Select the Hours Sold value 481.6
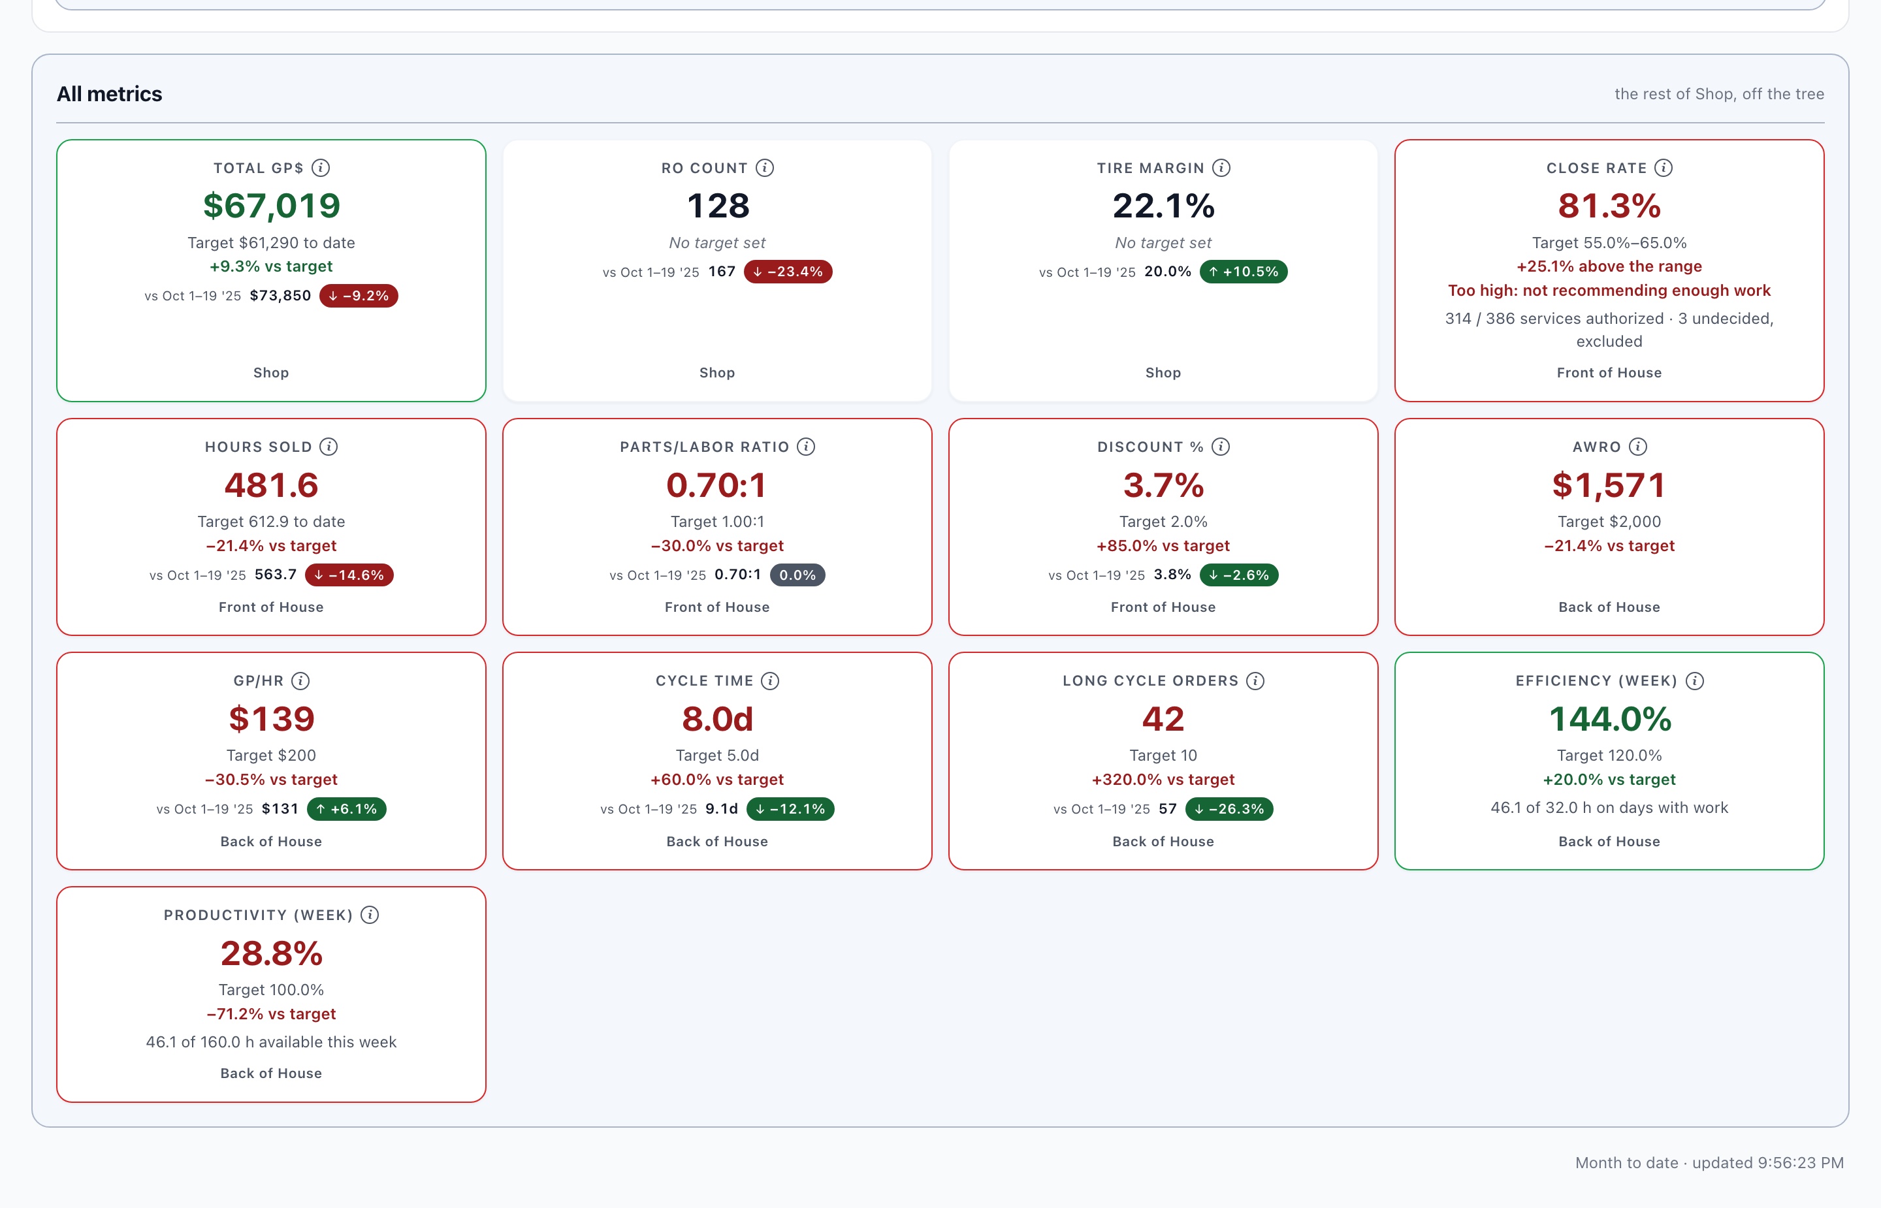 tap(272, 486)
